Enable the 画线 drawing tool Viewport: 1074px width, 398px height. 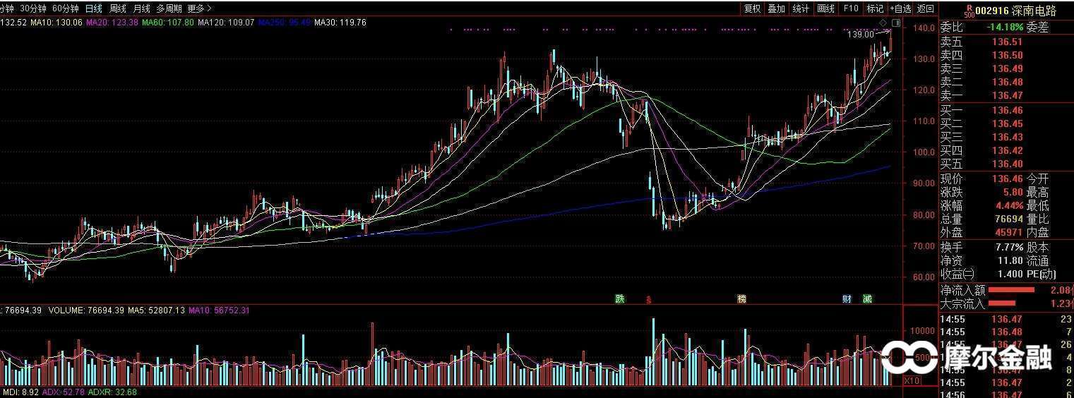[x=825, y=8]
